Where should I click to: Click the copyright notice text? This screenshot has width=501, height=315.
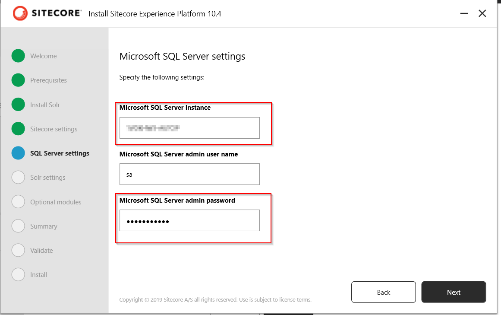215,299
